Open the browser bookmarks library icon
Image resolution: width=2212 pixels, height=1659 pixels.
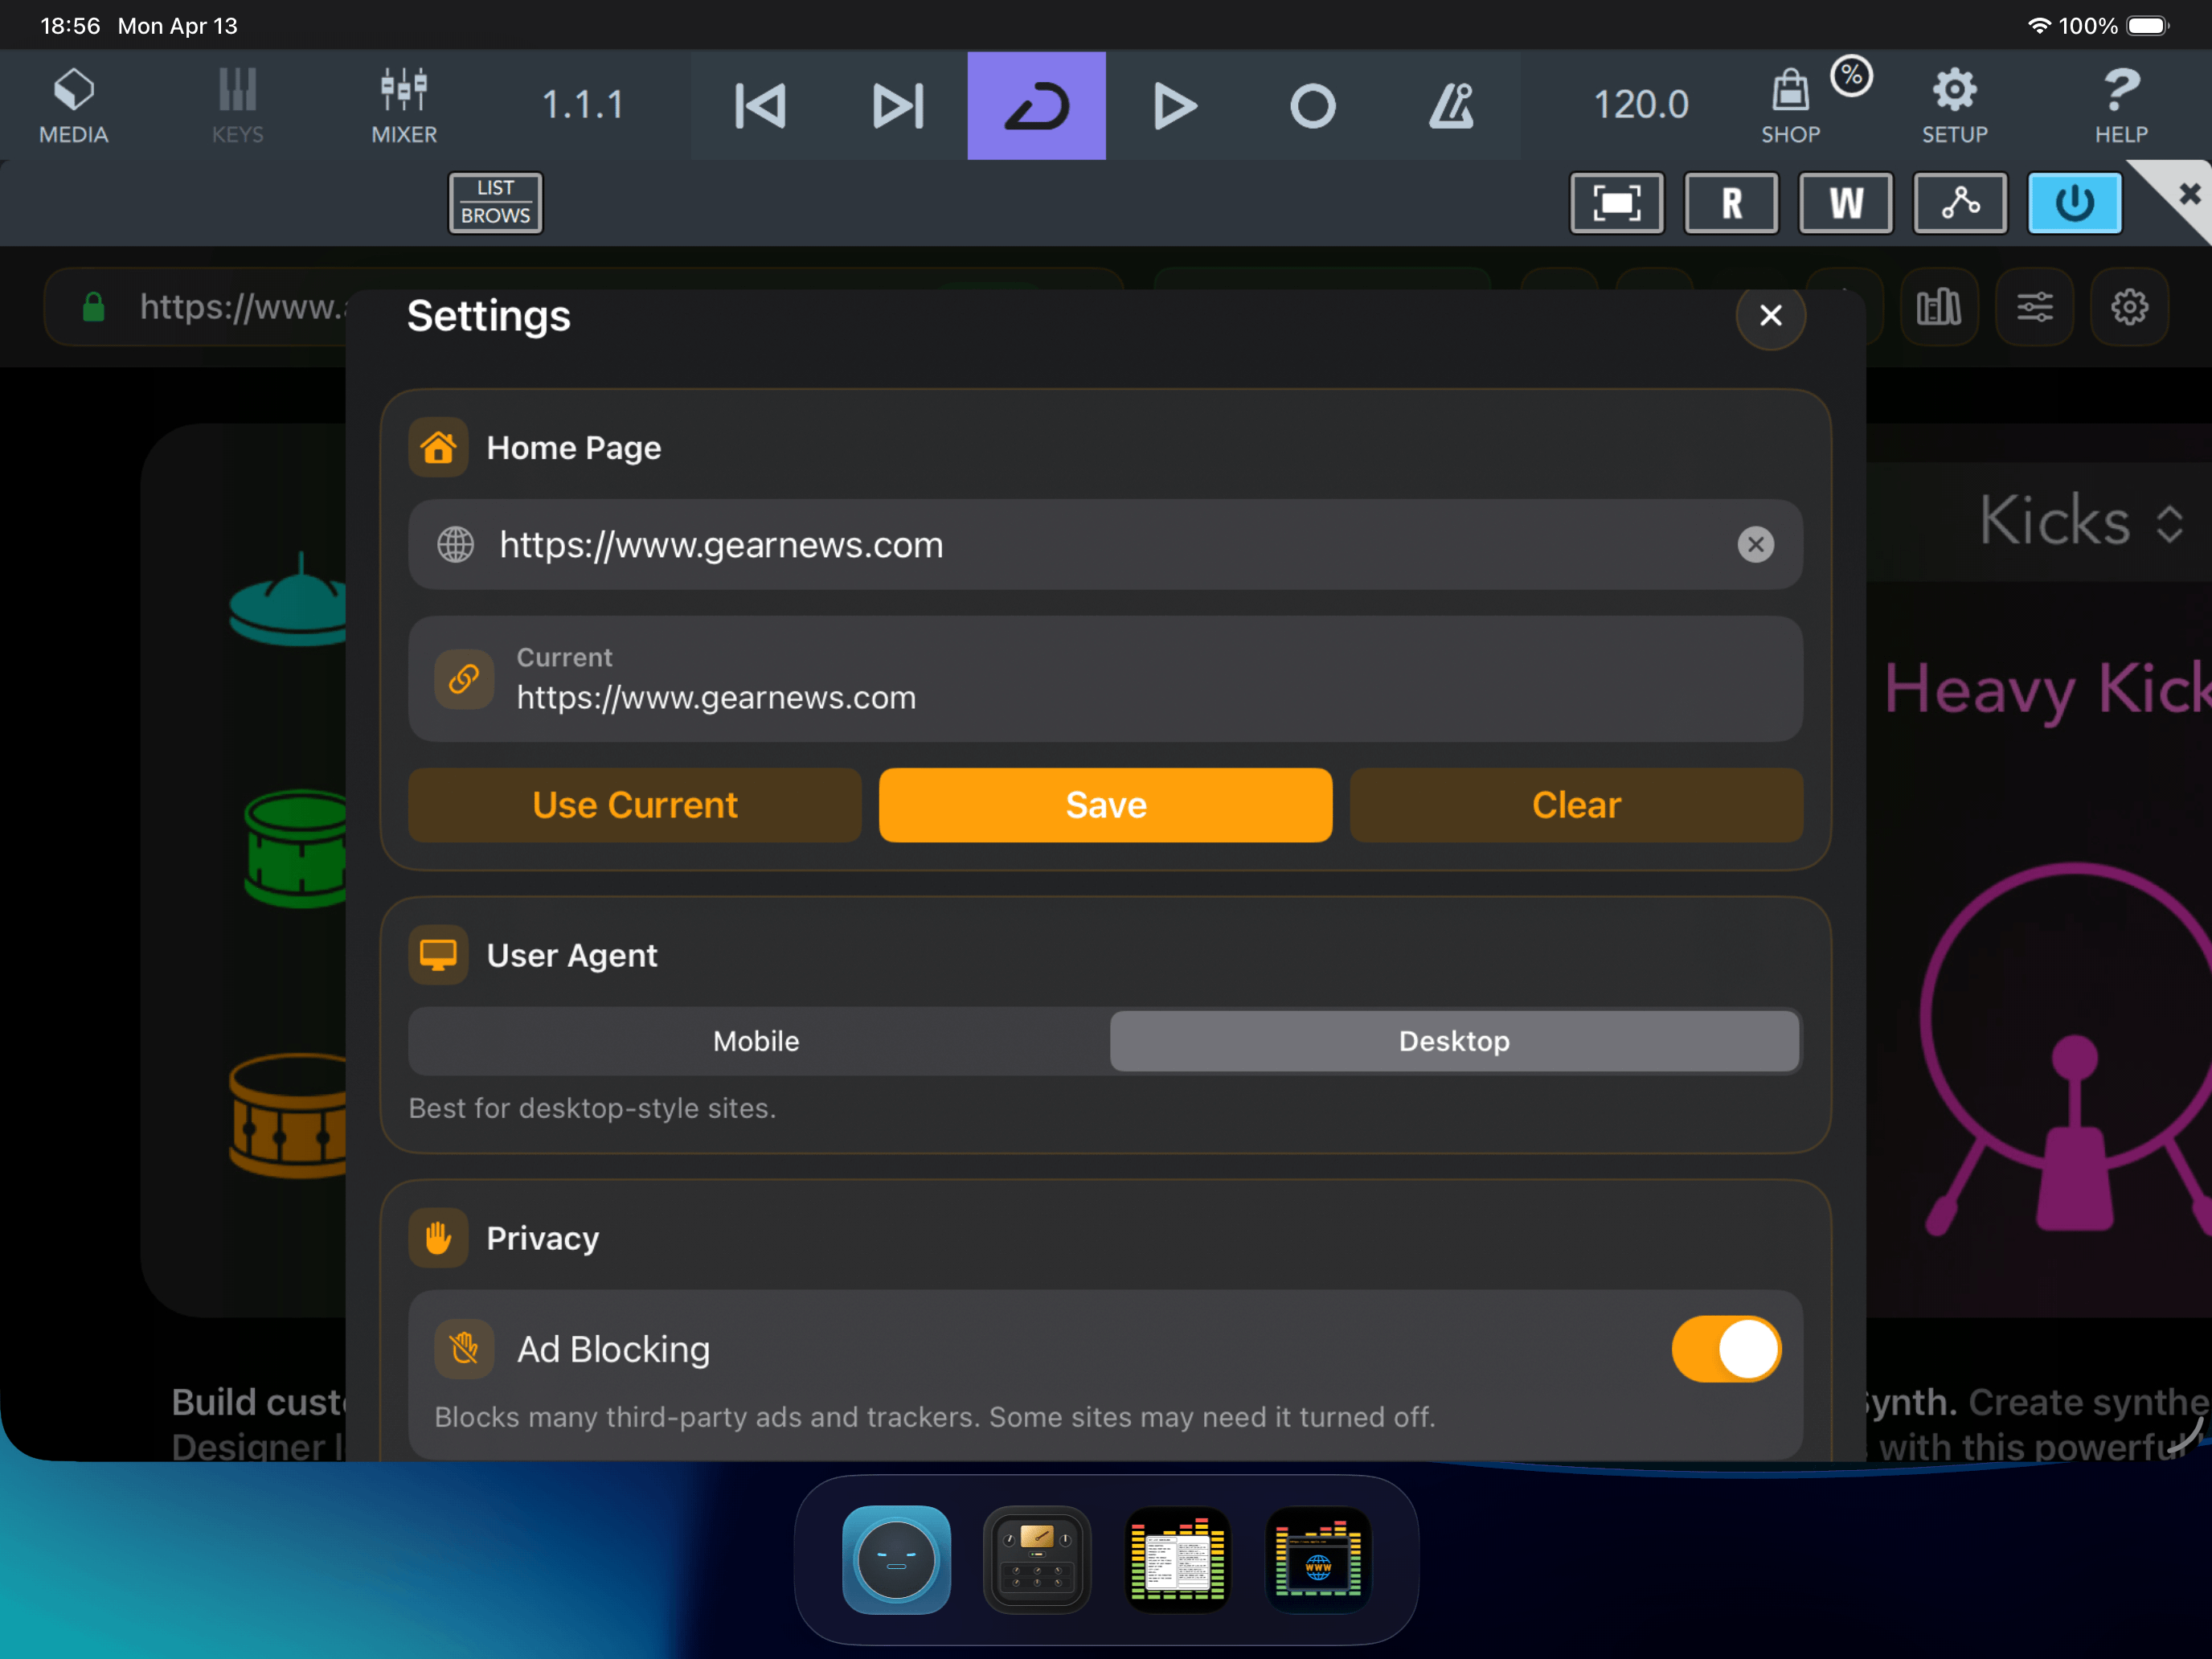[x=1939, y=307]
